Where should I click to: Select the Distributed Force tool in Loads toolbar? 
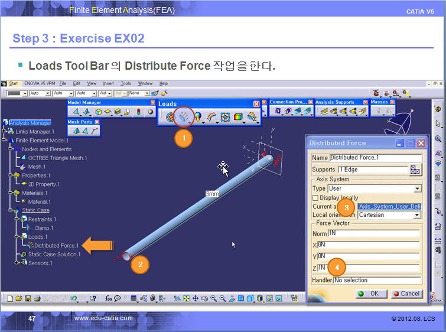184,116
